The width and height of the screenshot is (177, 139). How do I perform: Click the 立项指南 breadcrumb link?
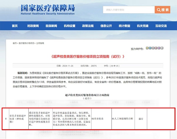point(40,43)
